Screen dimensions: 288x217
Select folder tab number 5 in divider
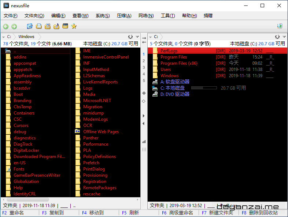point(144,81)
